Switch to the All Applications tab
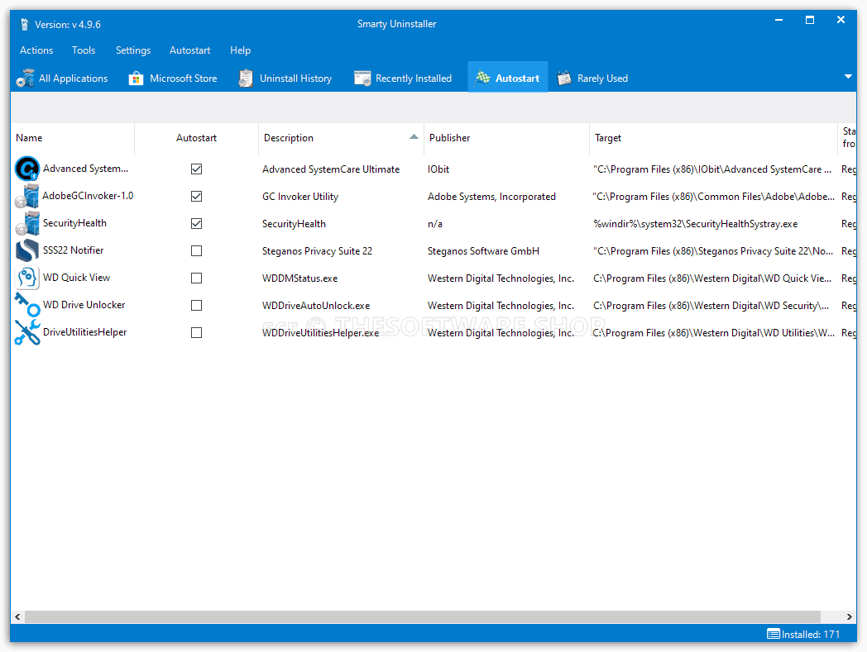Screen dimensions: 867x652 coord(63,78)
